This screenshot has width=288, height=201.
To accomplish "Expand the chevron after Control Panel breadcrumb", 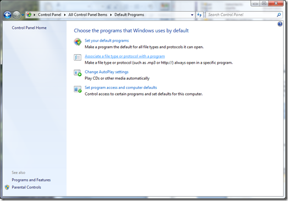I will tap(65, 15).
